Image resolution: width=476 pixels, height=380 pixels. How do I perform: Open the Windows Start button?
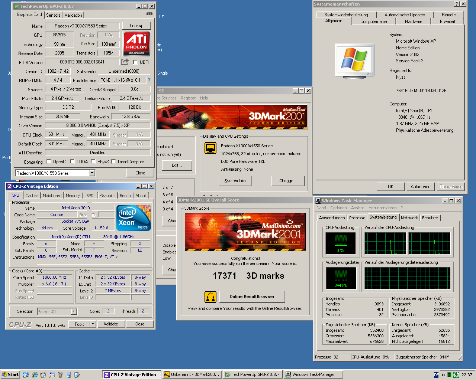[10, 375]
